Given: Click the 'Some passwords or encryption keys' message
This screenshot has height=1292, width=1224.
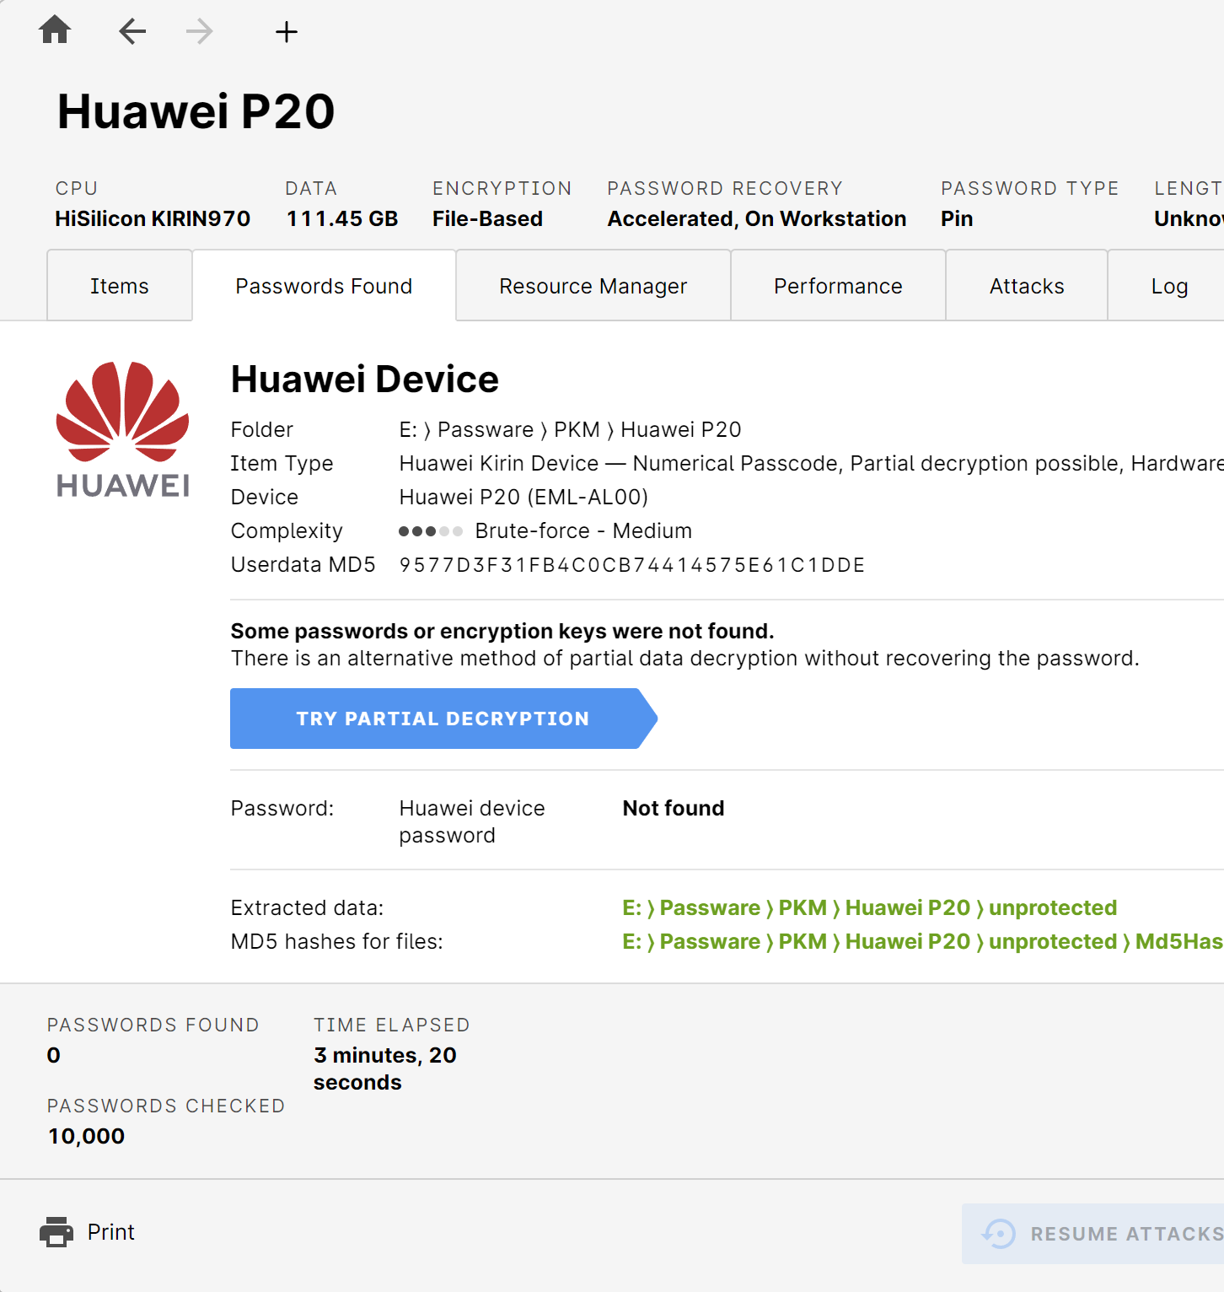Looking at the screenshot, I should [502, 631].
